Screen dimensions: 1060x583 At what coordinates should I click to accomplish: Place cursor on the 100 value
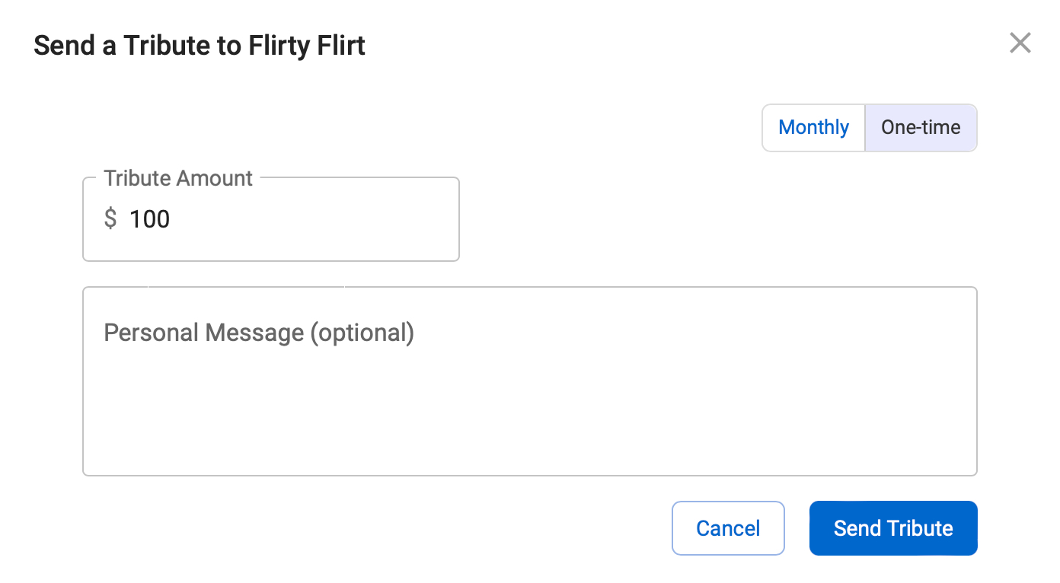(149, 219)
